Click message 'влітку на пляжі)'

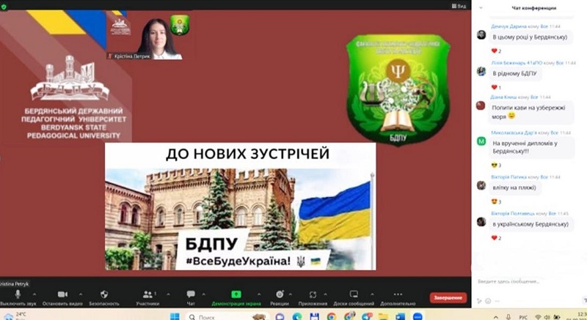pos(514,187)
